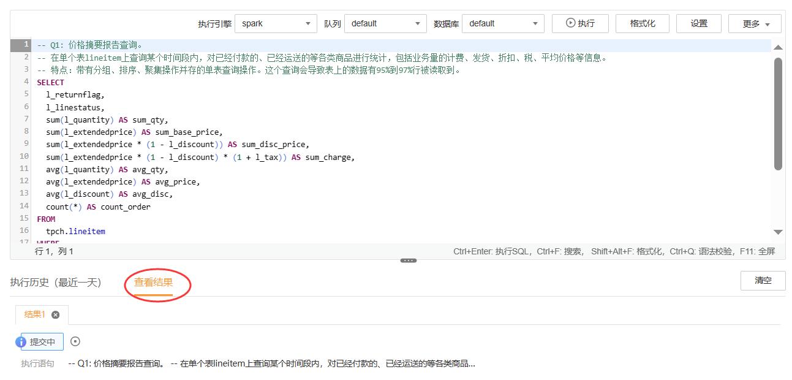
Task: Open the 执行引擎 spark dropdown
Action: click(276, 23)
